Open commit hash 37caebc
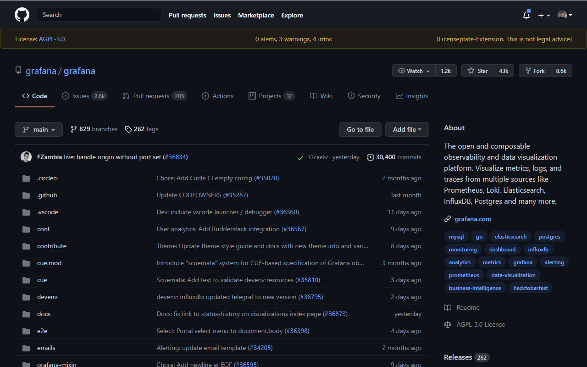The width and height of the screenshot is (587, 367). click(318, 157)
